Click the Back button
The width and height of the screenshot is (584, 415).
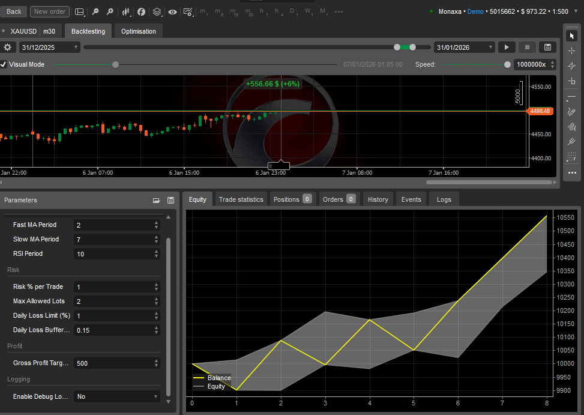tap(13, 11)
